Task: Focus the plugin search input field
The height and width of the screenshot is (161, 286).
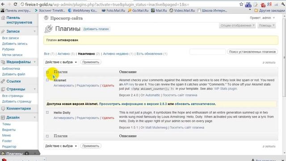Action: [x=207, y=52]
